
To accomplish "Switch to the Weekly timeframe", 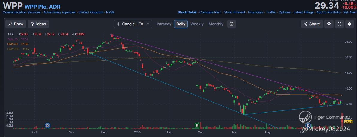I will pyautogui.click(x=197, y=24).
